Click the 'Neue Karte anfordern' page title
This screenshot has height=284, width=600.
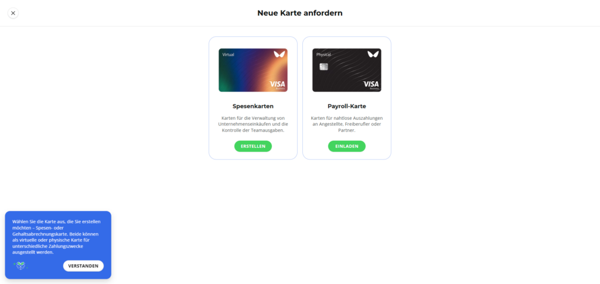(x=300, y=13)
